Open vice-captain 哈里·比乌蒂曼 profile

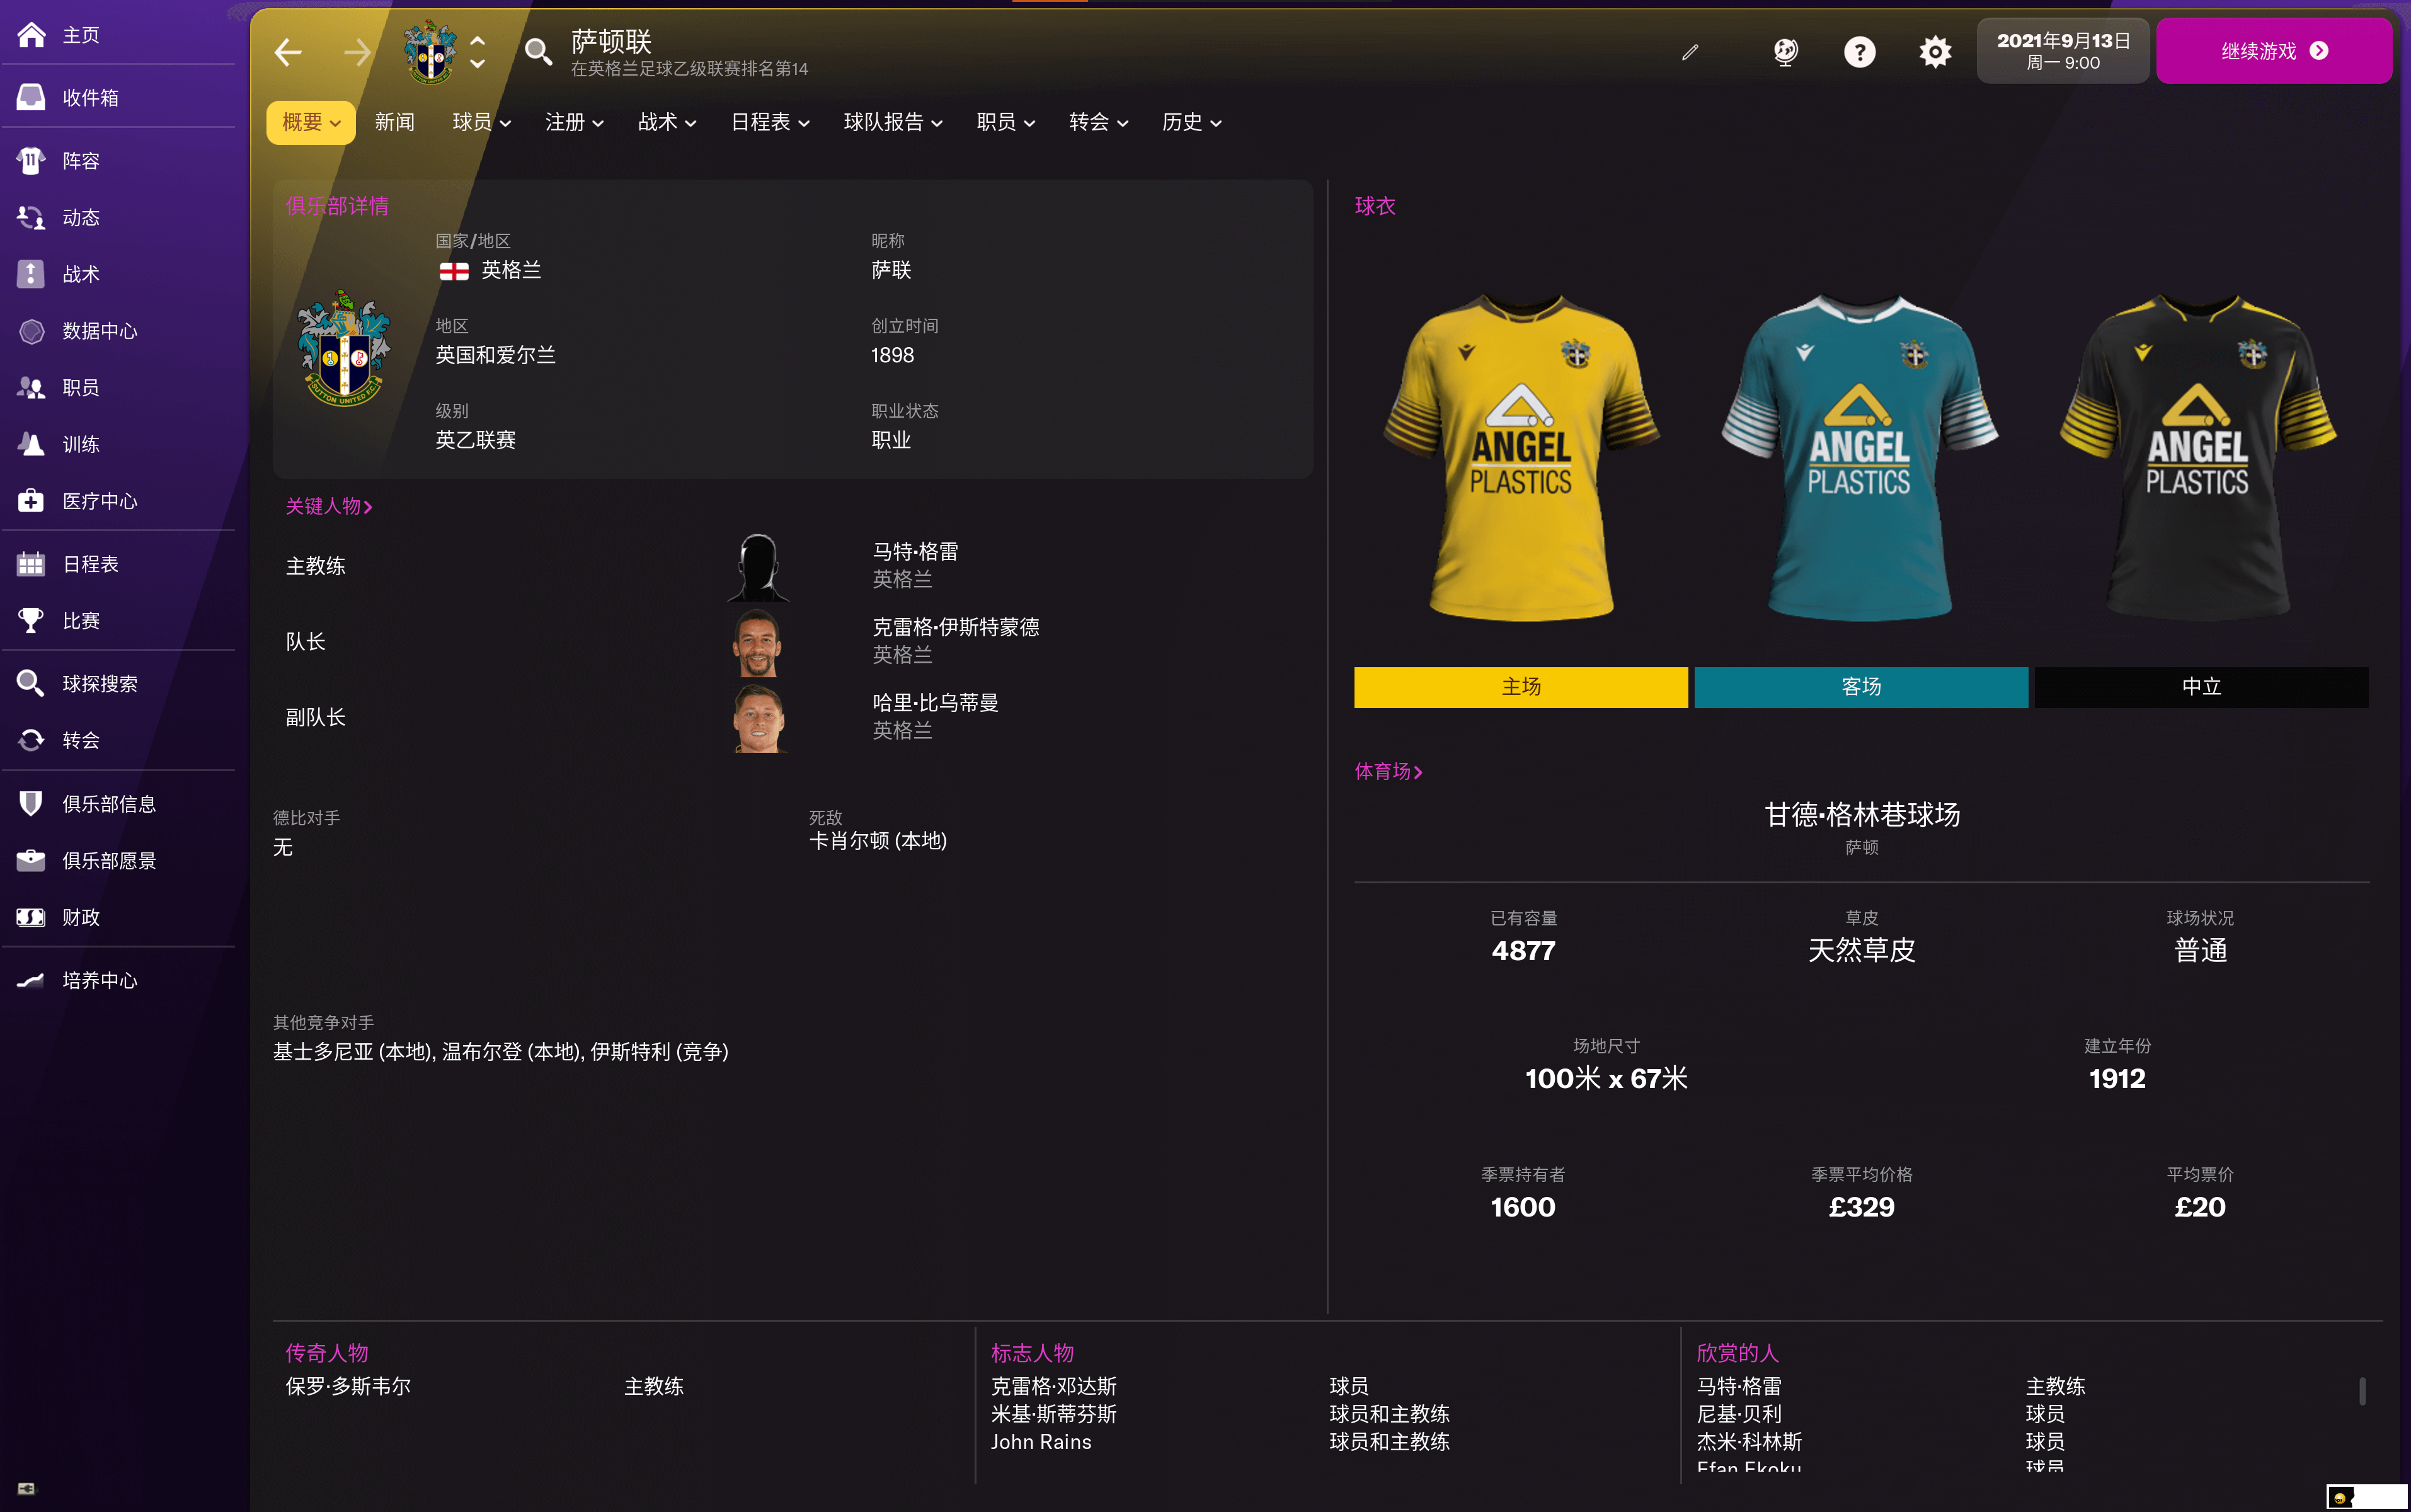point(935,703)
